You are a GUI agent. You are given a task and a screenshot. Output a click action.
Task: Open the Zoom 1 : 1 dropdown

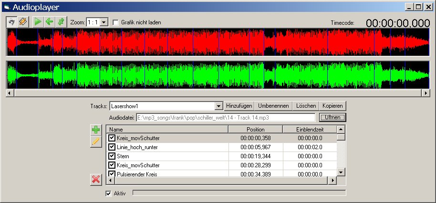[104, 22]
